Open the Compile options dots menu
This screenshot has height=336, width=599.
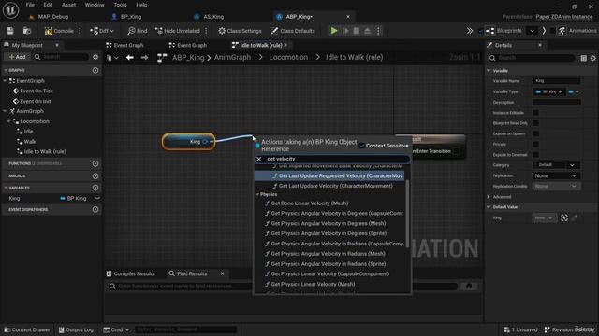coord(80,31)
